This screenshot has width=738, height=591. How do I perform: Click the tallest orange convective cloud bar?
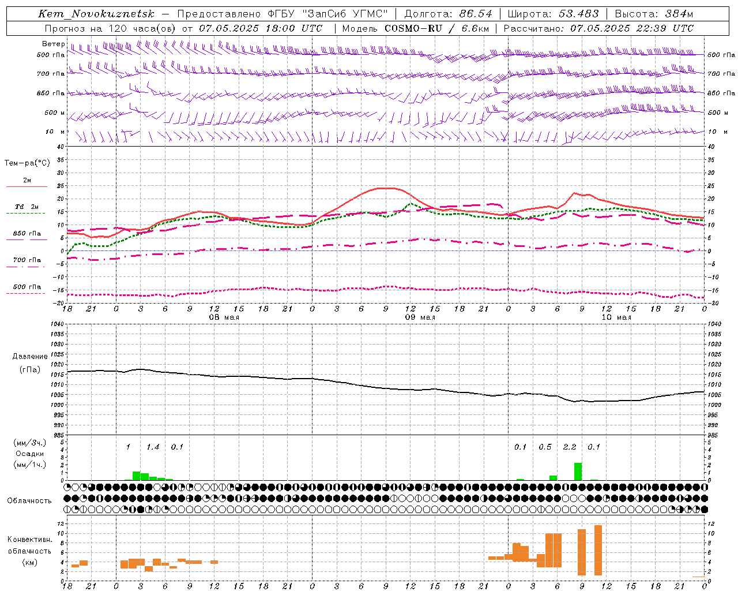pyautogui.click(x=598, y=550)
